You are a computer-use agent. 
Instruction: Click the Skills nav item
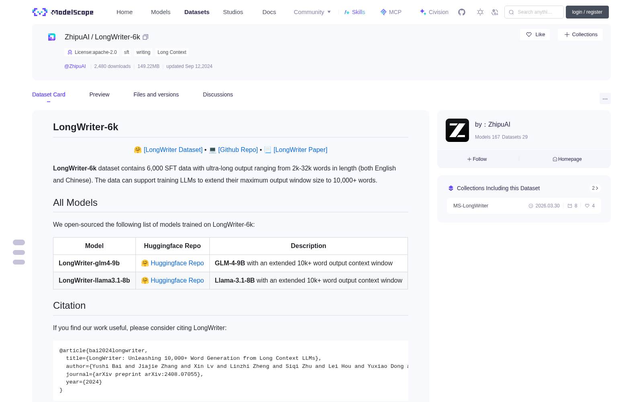pos(354,12)
